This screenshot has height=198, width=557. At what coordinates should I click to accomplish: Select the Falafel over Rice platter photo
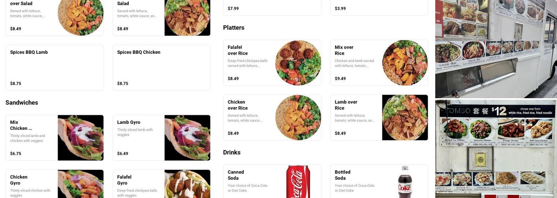[x=298, y=63]
